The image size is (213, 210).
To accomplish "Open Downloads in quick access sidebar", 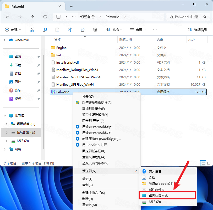I will point(18,65).
